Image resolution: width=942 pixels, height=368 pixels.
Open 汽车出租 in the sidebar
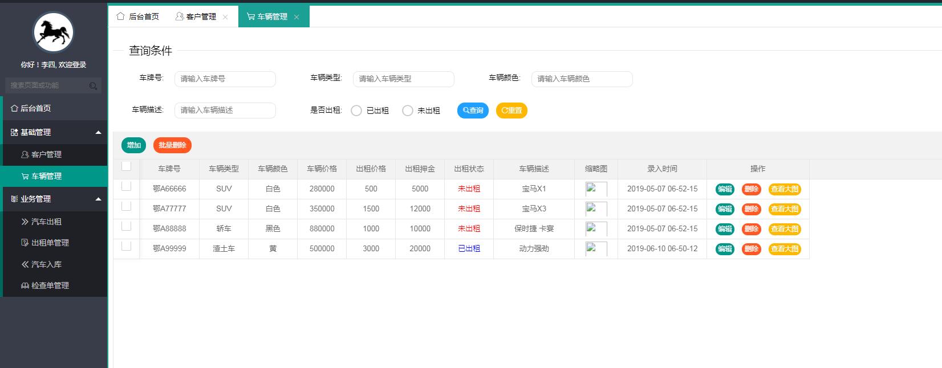(x=46, y=222)
